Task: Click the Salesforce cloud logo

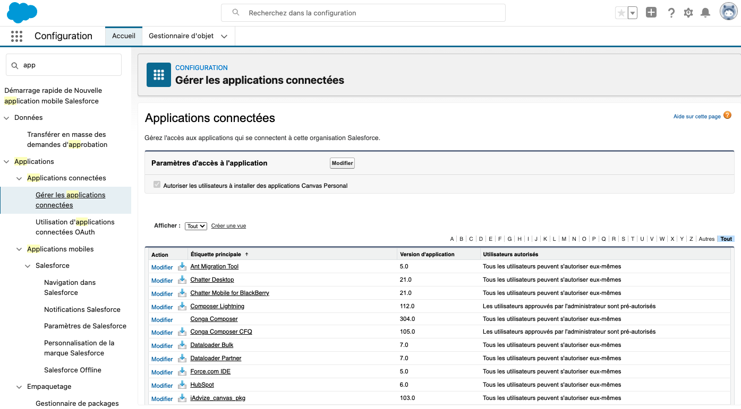Action: pyautogui.click(x=22, y=13)
